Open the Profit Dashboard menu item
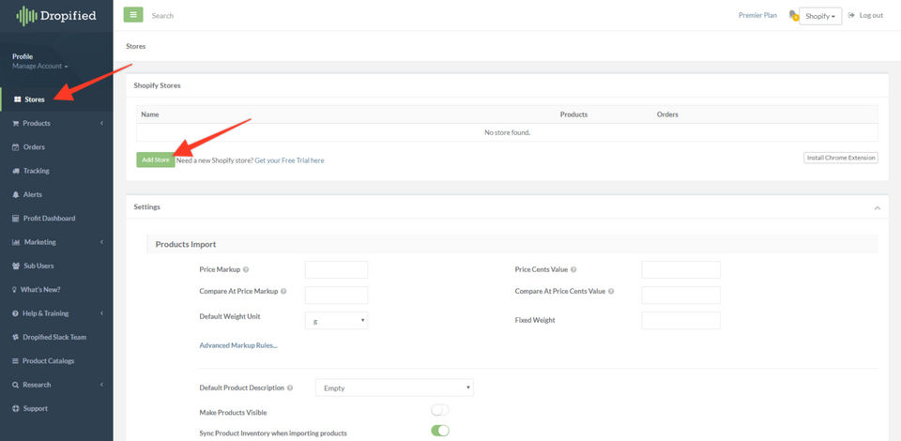901x441 pixels. (x=56, y=219)
